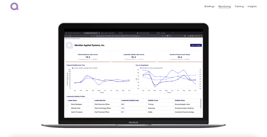The image size is (267, 137).
Task: Toggle Cultural Volatility Index legend series
Action: coord(79,68)
